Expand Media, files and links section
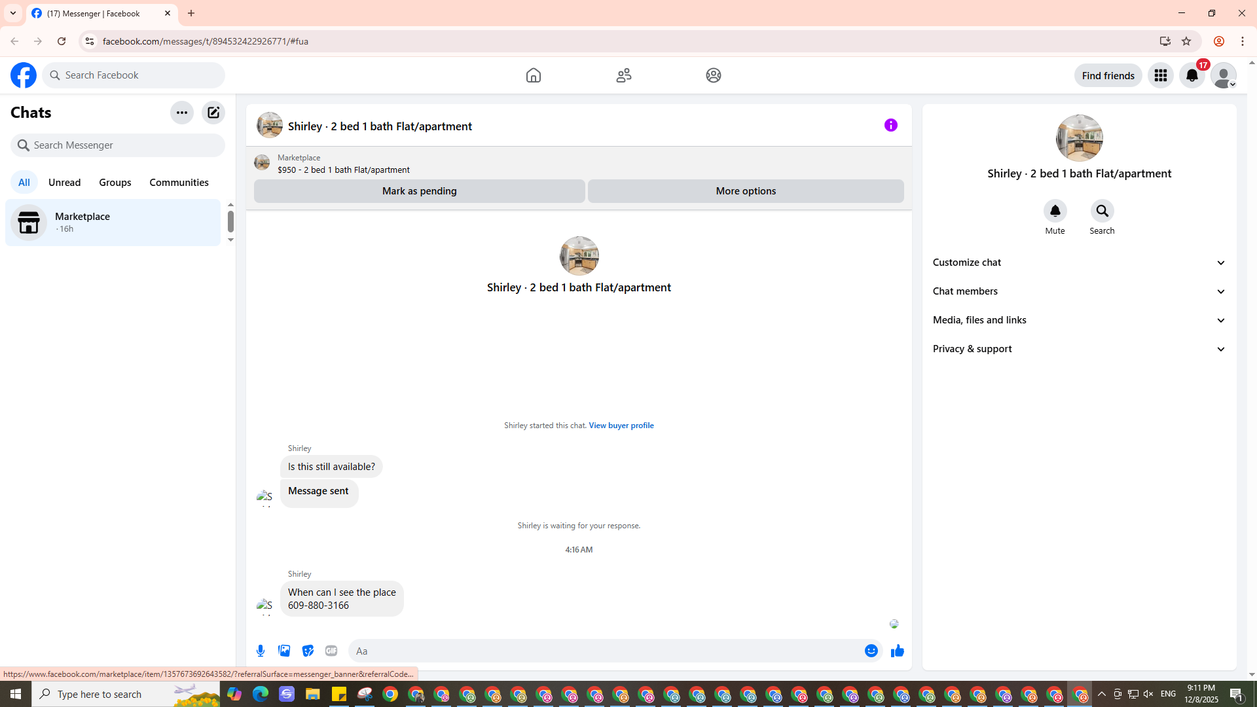 click(x=1080, y=320)
